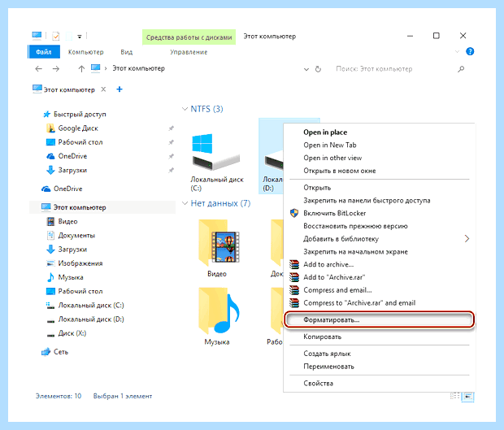504x430 pixels.
Task: Click properties icon in quick access toolbar
Action: [x=56, y=37]
